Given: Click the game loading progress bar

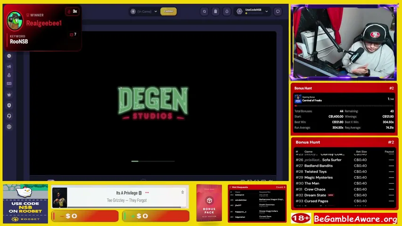Looking at the screenshot, I should [x=153, y=161].
